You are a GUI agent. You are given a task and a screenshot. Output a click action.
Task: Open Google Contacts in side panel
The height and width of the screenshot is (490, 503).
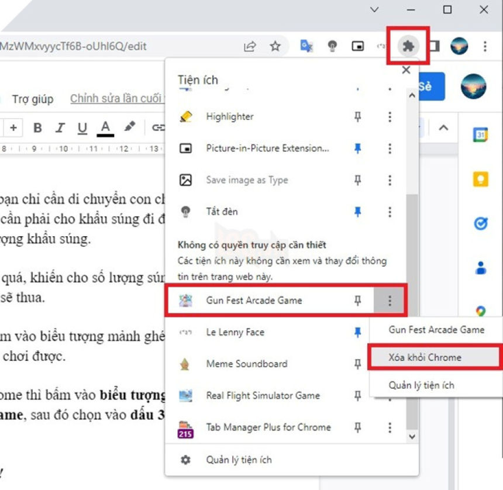pos(480,267)
